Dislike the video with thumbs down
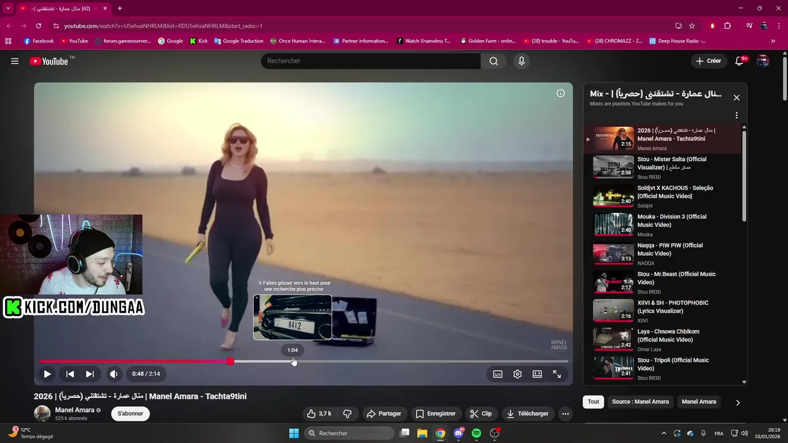The image size is (788, 443). click(347, 413)
